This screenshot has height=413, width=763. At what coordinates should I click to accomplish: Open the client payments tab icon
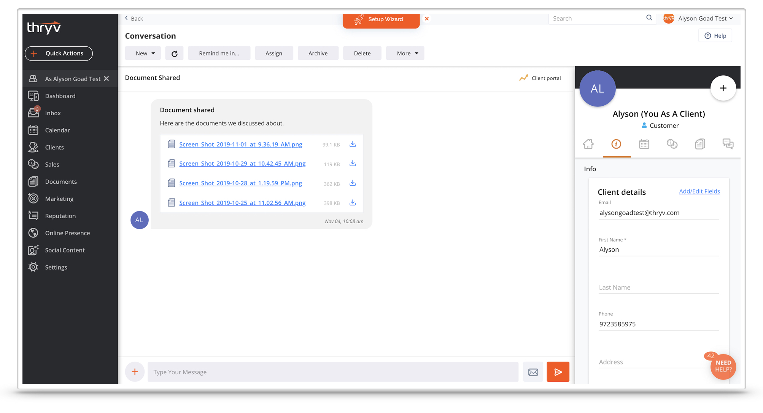point(672,144)
